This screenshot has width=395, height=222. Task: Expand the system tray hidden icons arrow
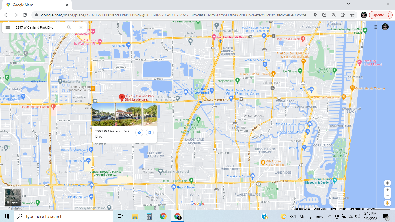(330, 216)
